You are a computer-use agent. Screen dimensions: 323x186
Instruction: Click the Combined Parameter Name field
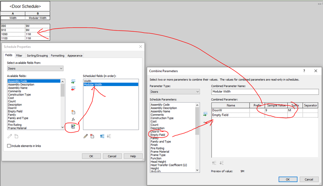[265, 92]
